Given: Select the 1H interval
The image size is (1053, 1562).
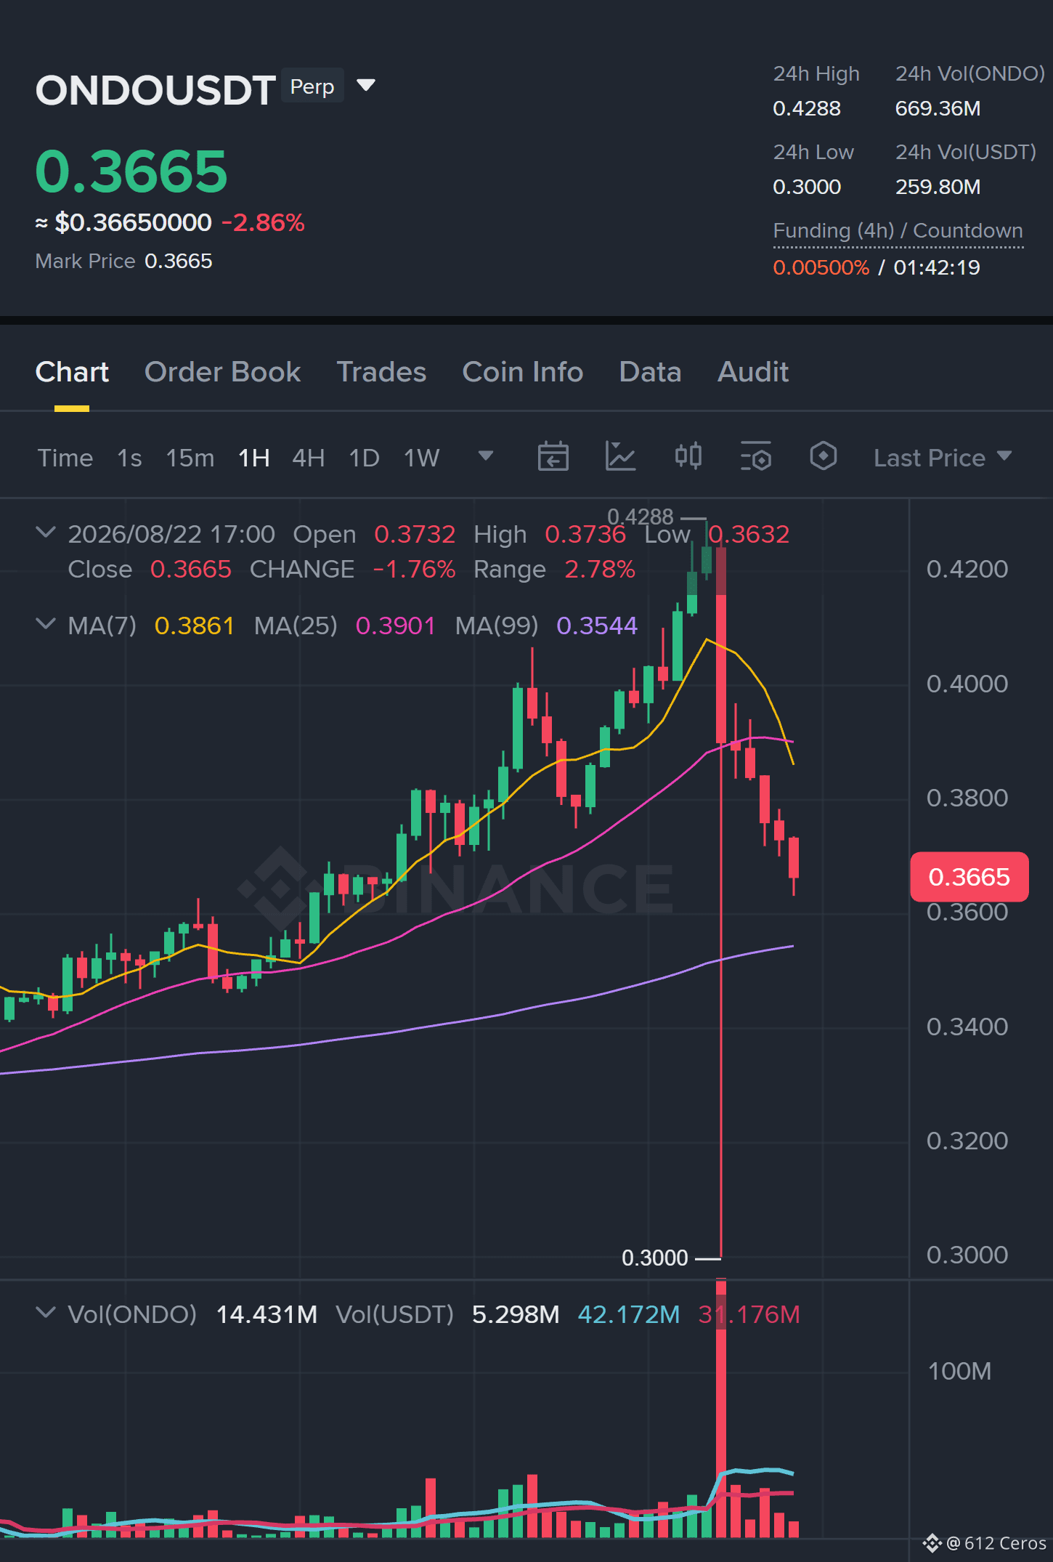Looking at the screenshot, I should 254,458.
